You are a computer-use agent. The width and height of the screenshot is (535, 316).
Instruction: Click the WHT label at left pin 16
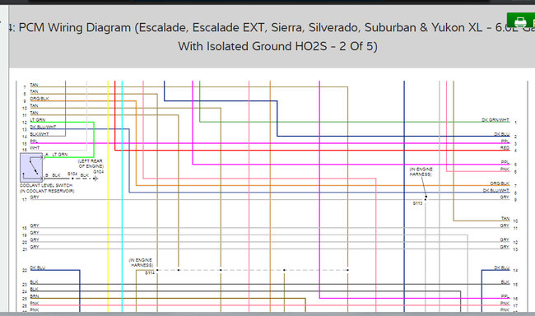(x=35, y=148)
